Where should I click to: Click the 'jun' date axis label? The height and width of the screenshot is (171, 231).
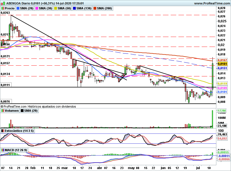click(163, 168)
